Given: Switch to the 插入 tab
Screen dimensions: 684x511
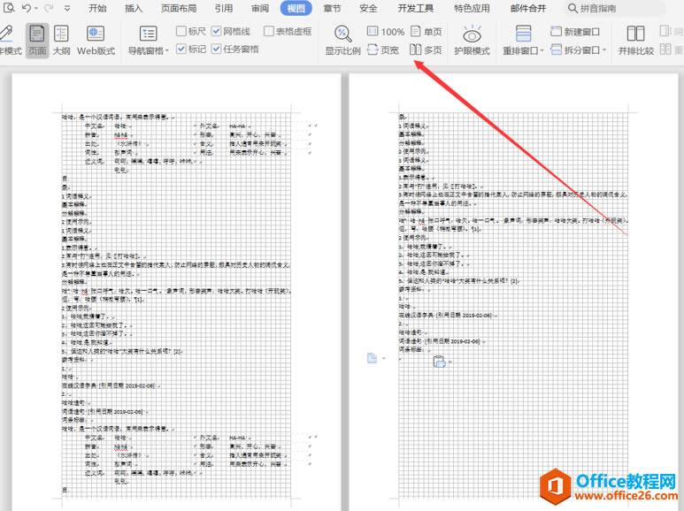Looking at the screenshot, I should click(134, 8).
